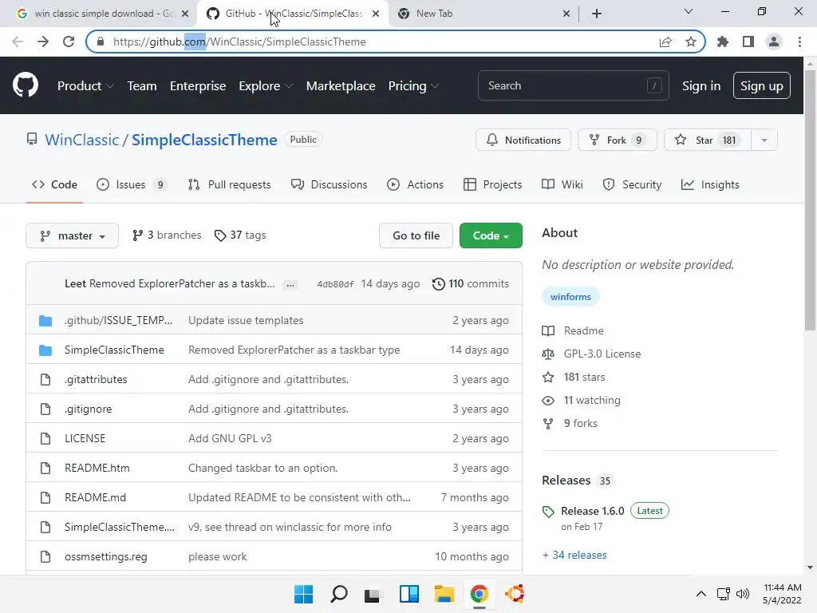Click the tag icon beside Release 1.6.0
Viewport: 817px width, 613px height.
click(x=548, y=512)
